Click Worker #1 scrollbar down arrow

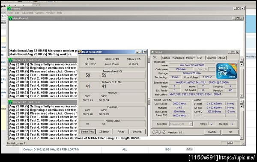click(242, 96)
